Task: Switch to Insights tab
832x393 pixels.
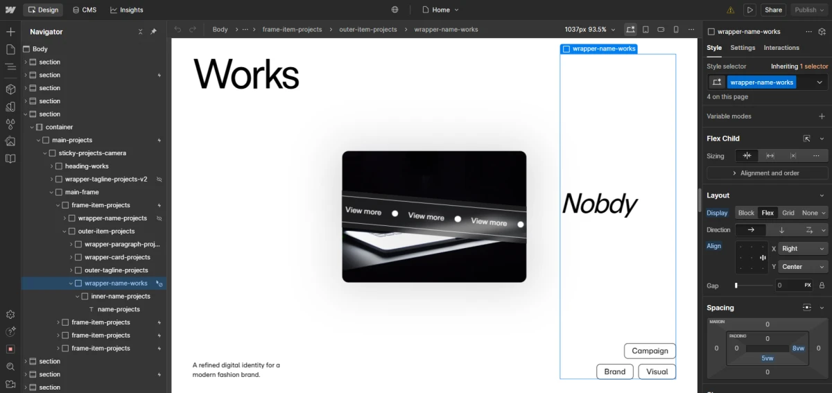Action: coord(126,10)
